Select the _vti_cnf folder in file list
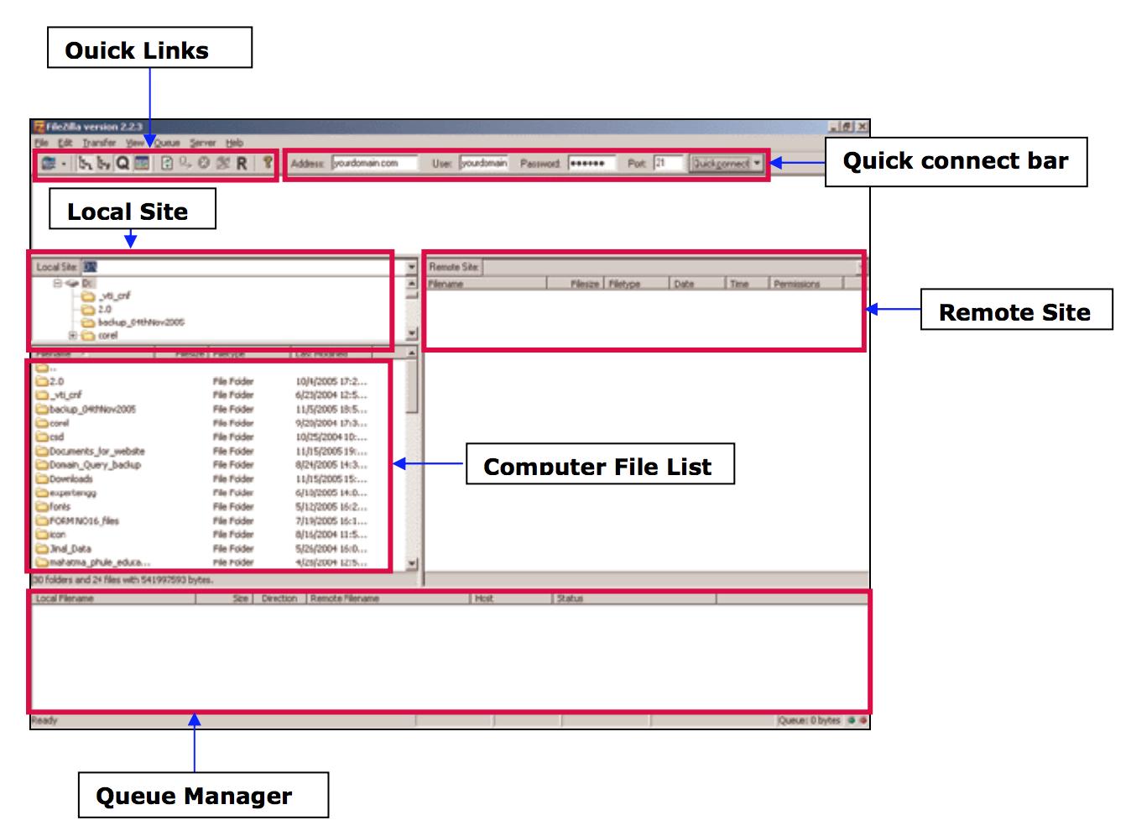This screenshot has height=836, width=1131. click(59, 395)
